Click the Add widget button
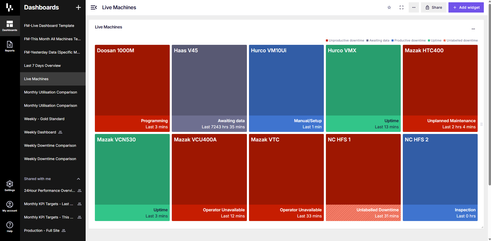491x241 pixels. coord(466,7)
